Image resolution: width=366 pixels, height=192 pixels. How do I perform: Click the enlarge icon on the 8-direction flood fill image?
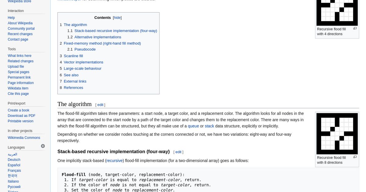click(x=355, y=157)
